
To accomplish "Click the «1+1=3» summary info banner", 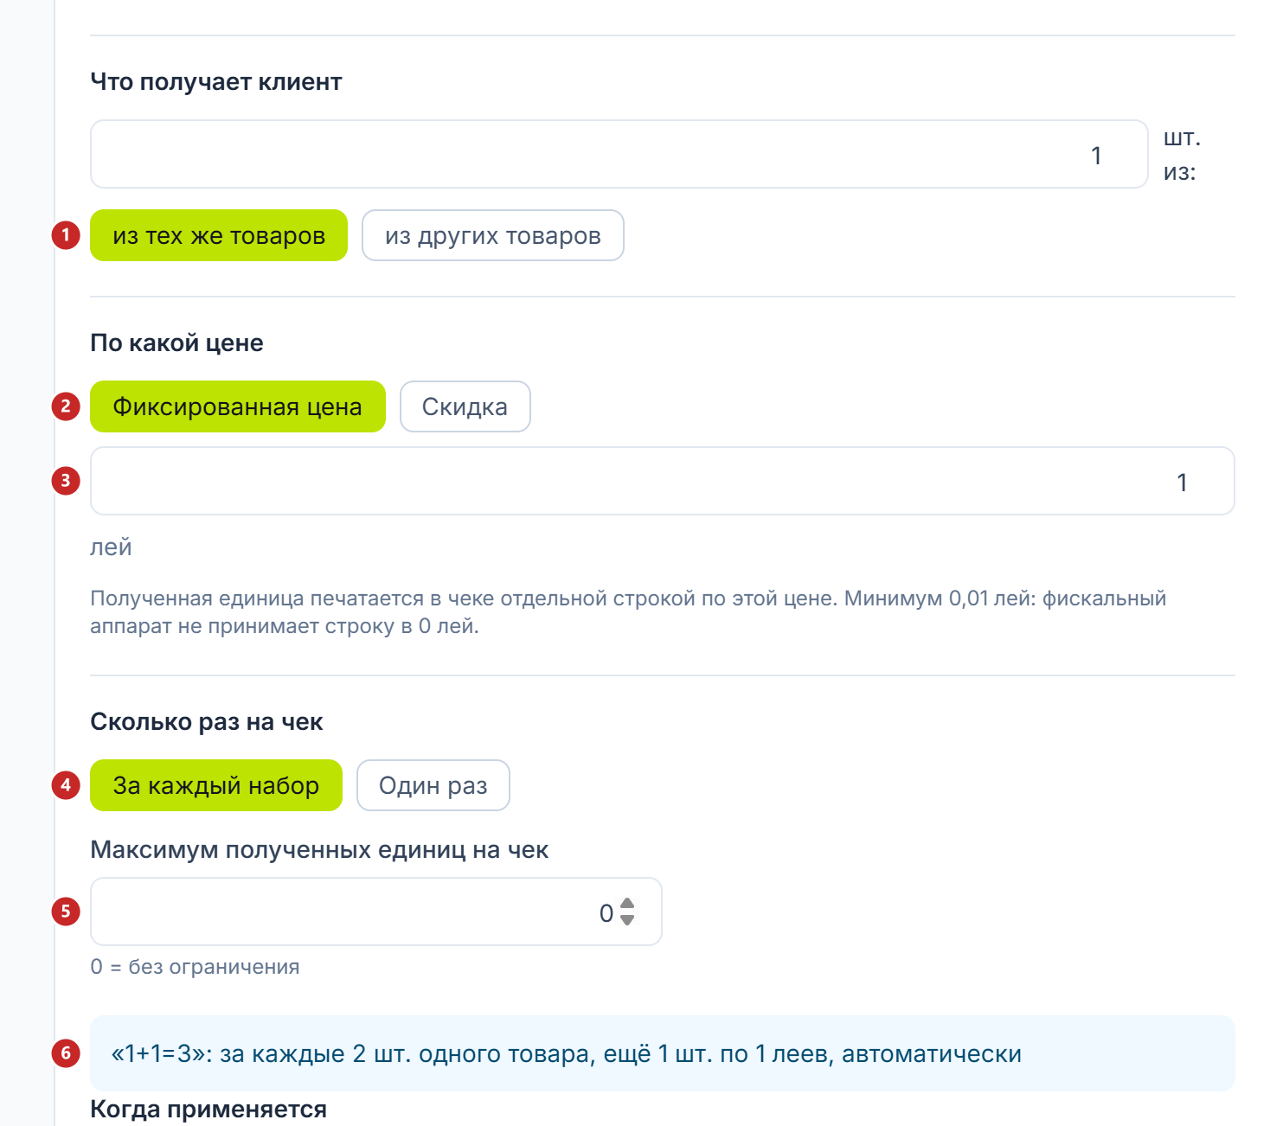I will coord(662,1053).
